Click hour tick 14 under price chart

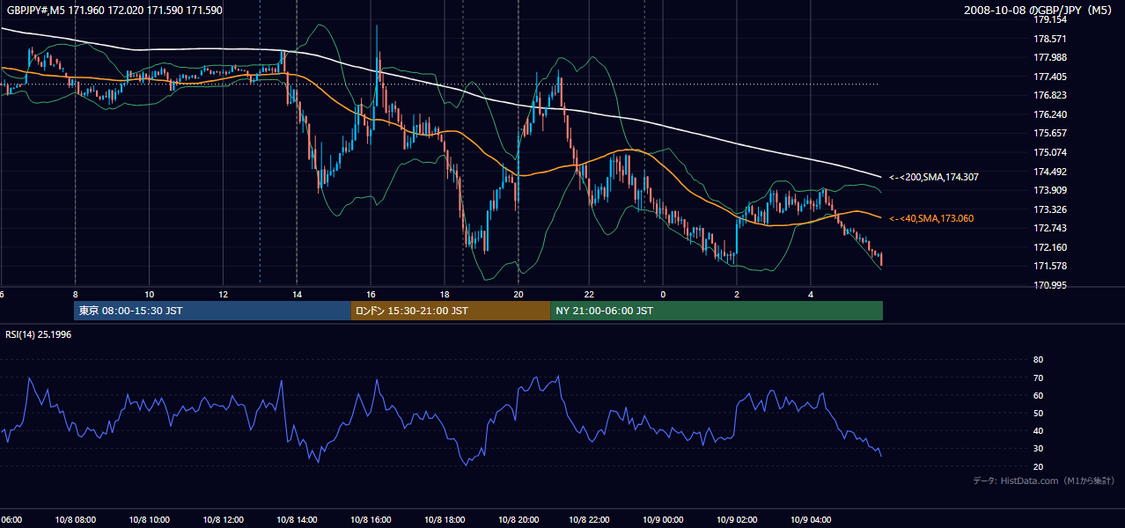(297, 294)
